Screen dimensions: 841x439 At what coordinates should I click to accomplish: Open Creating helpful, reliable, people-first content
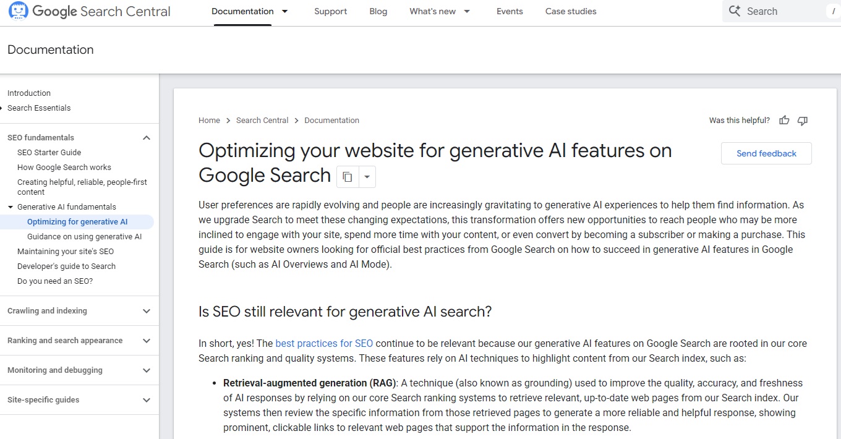point(82,187)
